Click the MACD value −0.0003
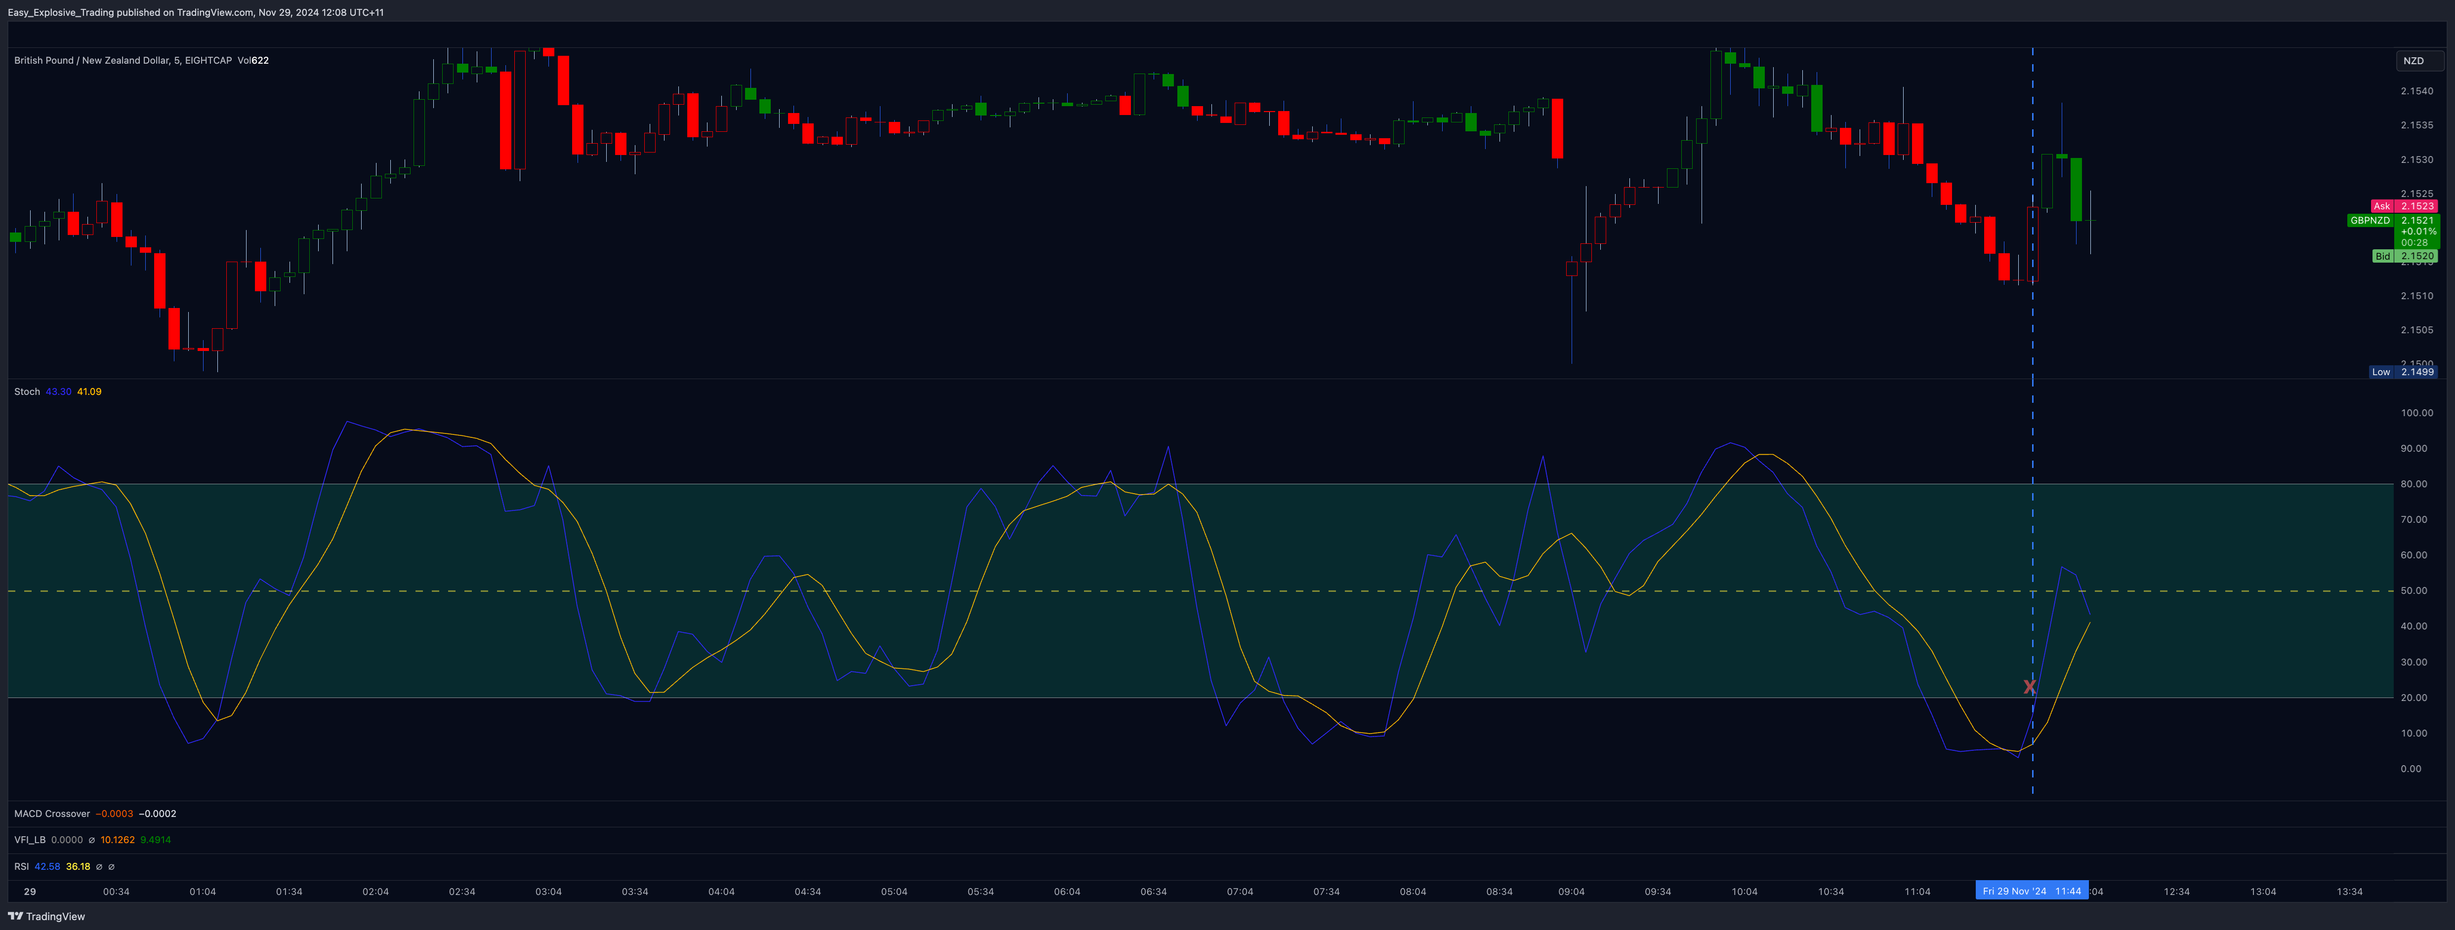This screenshot has height=930, width=2455. point(115,814)
